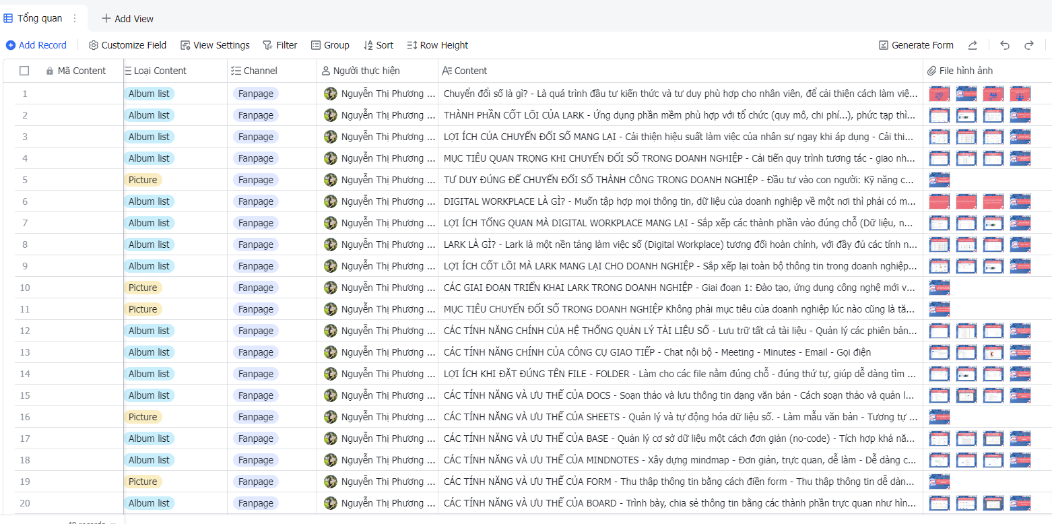Select row number 1

[25, 94]
